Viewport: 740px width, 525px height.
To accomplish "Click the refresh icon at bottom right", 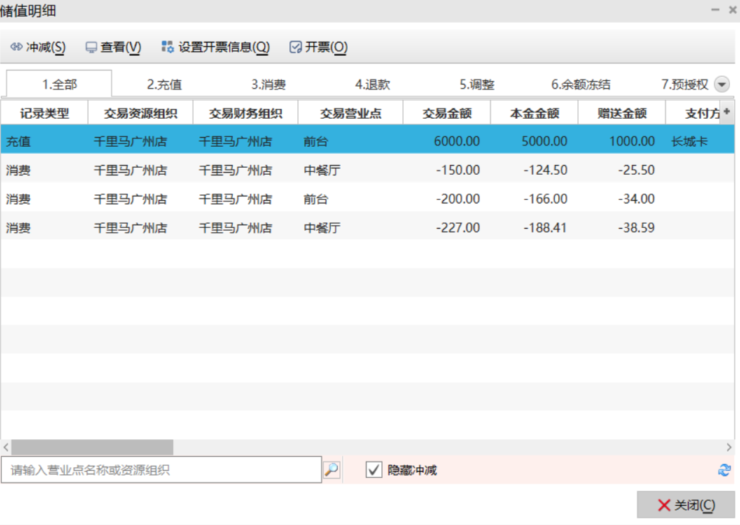I will coord(725,470).
